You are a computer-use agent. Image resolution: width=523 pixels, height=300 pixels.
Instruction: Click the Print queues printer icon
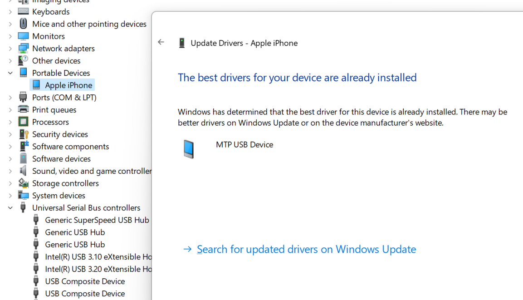(x=23, y=109)
